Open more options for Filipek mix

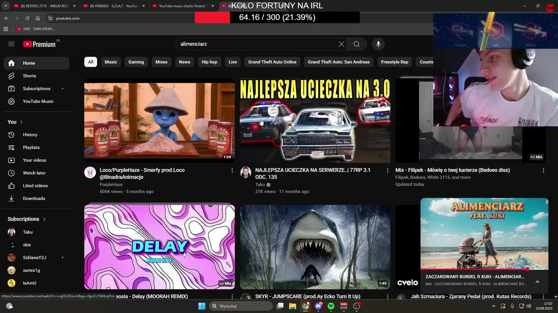pos(543,170)
